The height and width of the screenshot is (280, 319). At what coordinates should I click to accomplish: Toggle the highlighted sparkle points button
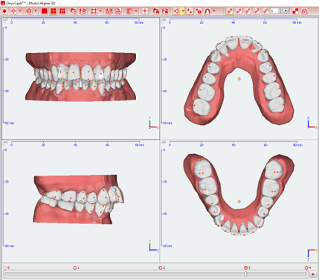click(190, 11)
